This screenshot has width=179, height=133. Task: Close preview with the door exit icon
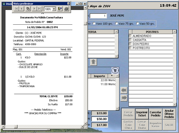pyautogui.click(x=60, y=9)
